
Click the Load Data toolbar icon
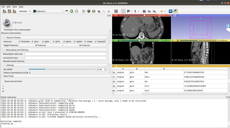(x=4, y=11)
